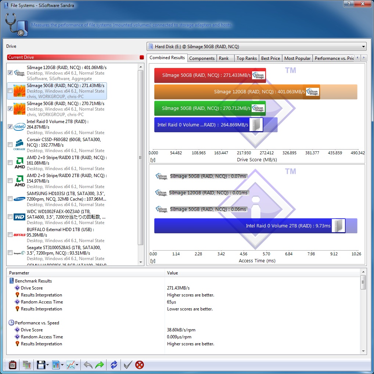Screen dimensions: 374x374
Task: Click parameter panel scroll down arrow
Action: pyautogui.click(x=363, y=351)
